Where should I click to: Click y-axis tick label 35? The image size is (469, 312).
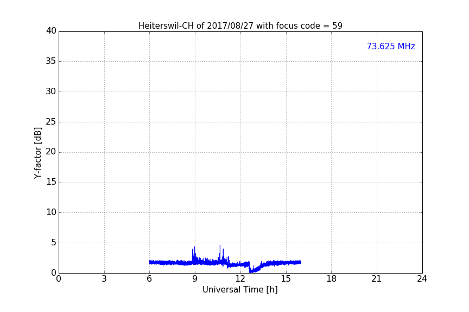coord(51,61)
